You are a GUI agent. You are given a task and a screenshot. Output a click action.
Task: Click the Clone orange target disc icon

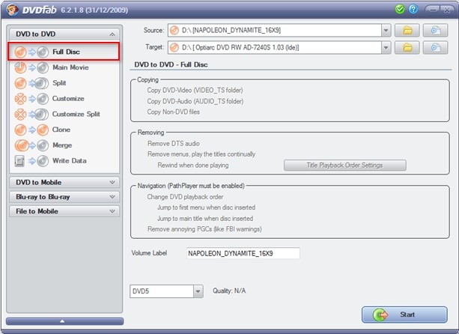tap(43, 130)
